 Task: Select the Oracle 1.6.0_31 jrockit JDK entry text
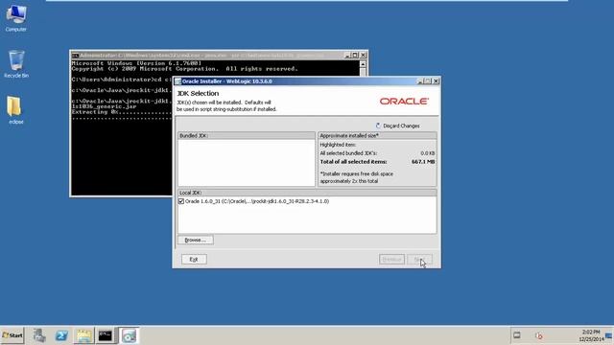point(257,201)
